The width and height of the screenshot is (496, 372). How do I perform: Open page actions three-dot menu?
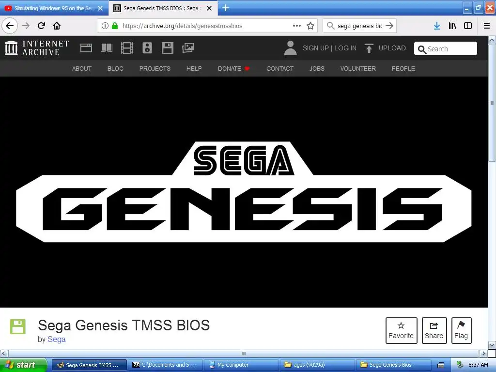pos(297,26)
